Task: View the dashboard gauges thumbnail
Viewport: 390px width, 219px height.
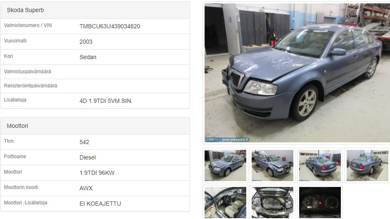Action: tap(320, 203)
